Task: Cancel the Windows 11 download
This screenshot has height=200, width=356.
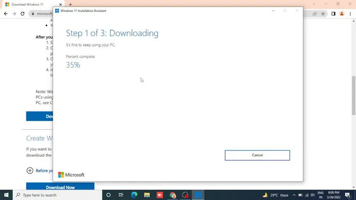Action: point(257,155)
